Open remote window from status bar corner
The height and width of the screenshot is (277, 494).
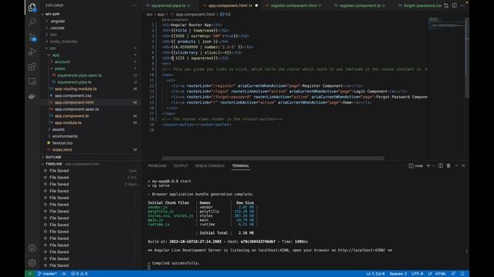click(x=29, y=274)
